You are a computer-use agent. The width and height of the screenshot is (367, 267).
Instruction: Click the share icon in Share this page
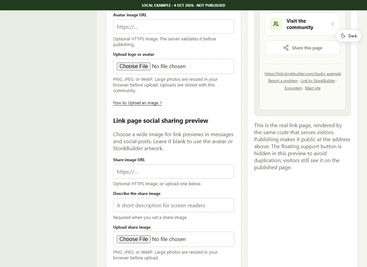[x=286, y=48]
